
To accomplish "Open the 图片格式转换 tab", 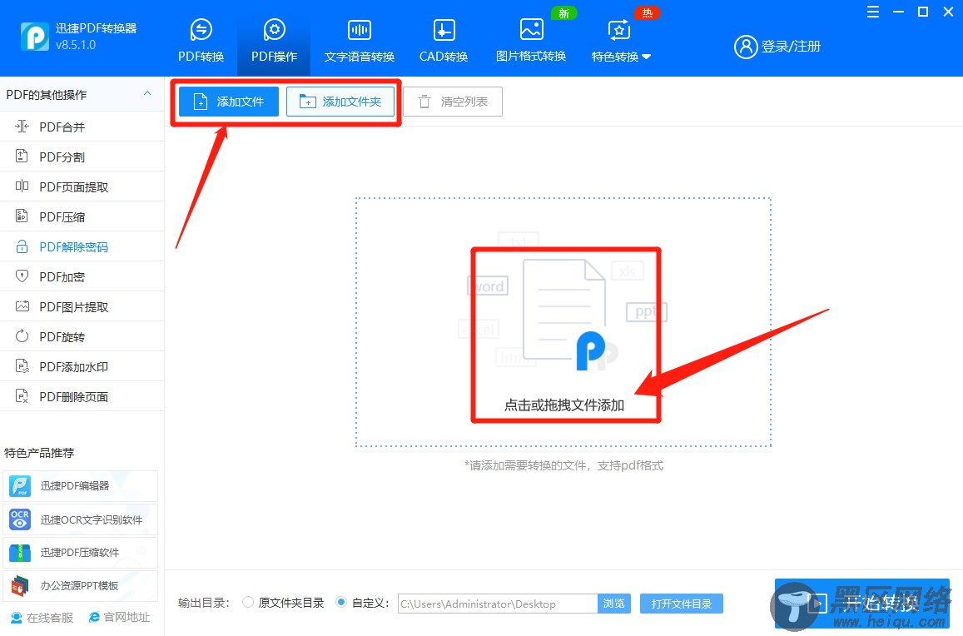I will (531, 41).
